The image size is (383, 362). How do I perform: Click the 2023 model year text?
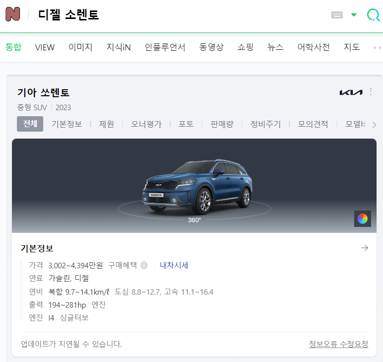63,107
